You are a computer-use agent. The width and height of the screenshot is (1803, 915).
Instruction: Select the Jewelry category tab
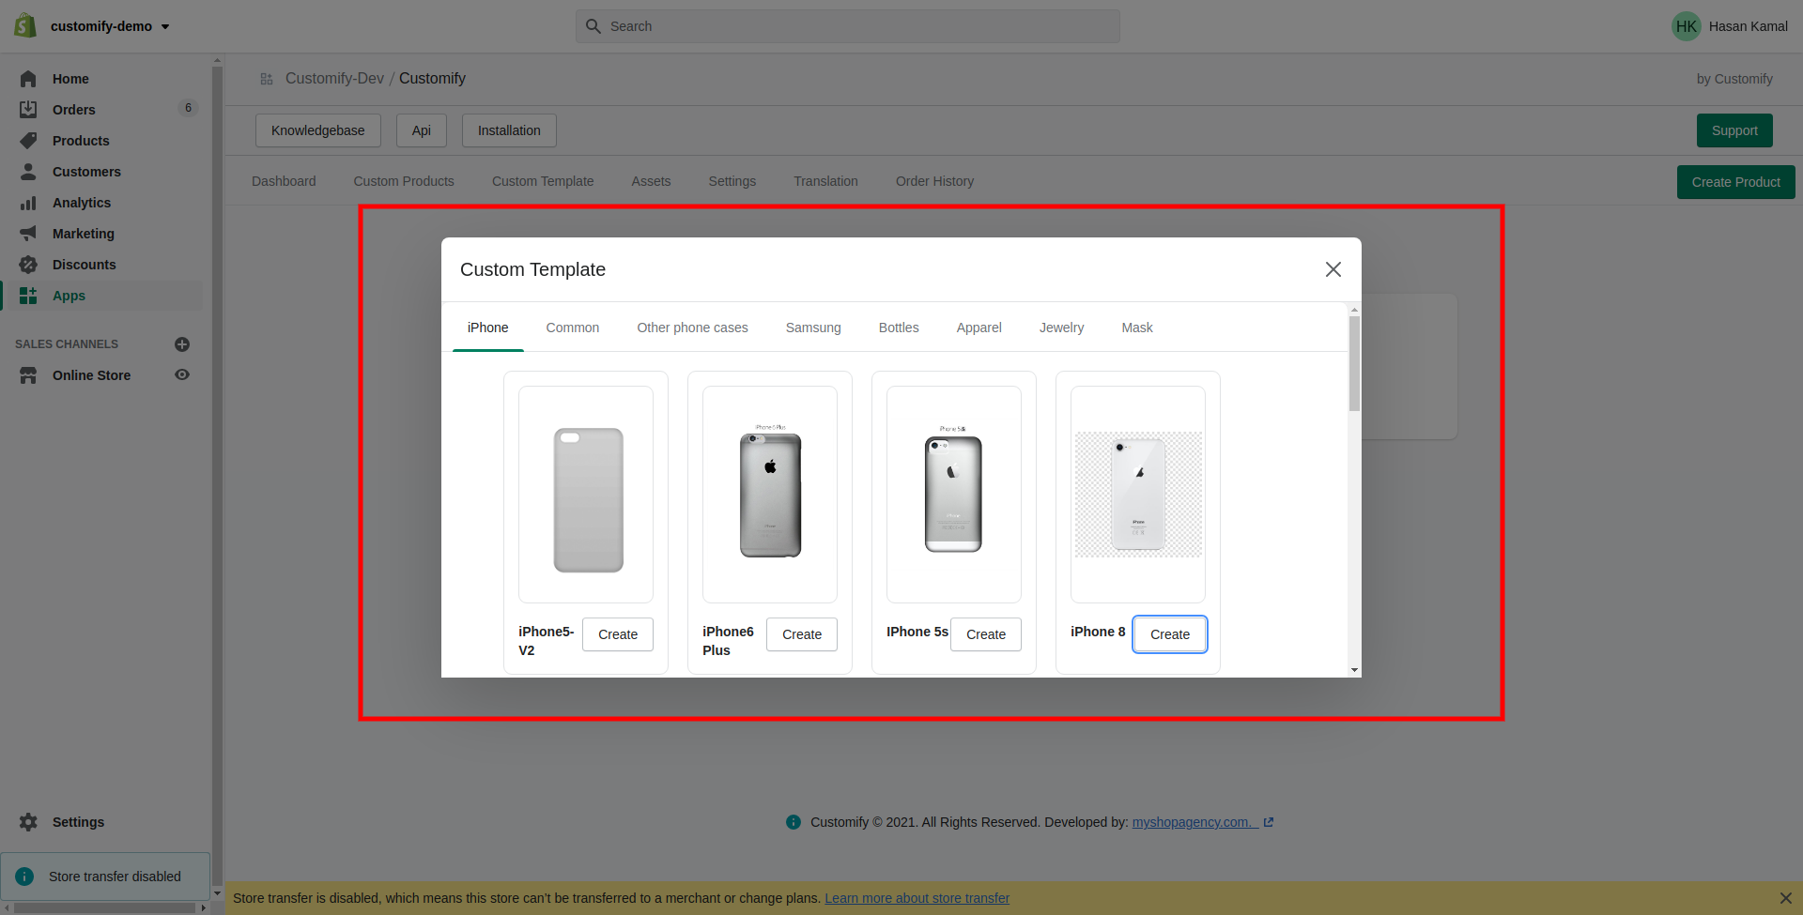click(x=1061, y=328)
